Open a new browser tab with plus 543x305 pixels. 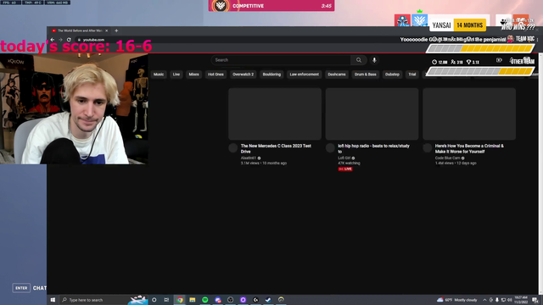(x=116, y=30)
